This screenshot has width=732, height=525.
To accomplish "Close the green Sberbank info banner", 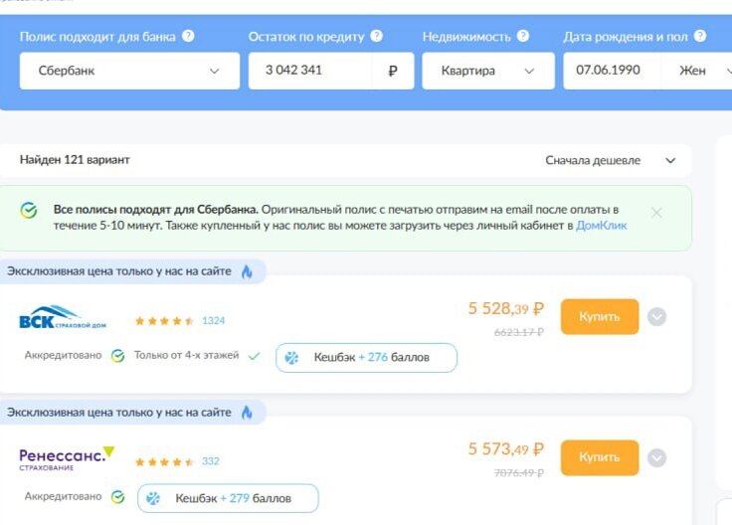I will tap(655, 212).
